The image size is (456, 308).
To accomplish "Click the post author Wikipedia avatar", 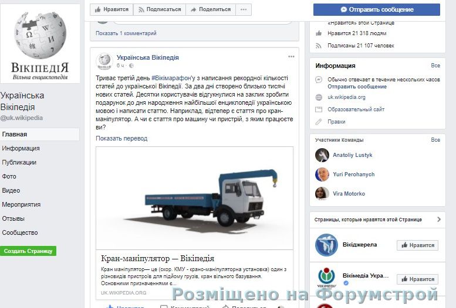I will [x=104, y=61].
